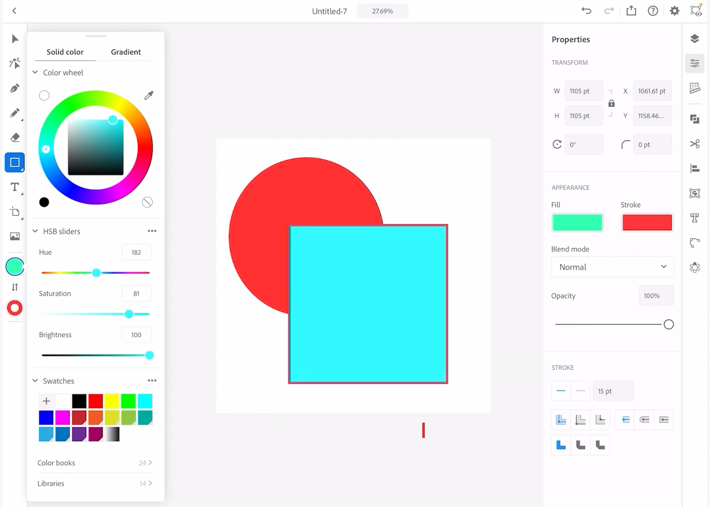
Task: Open the Help icon
Action: pos(653,11)
